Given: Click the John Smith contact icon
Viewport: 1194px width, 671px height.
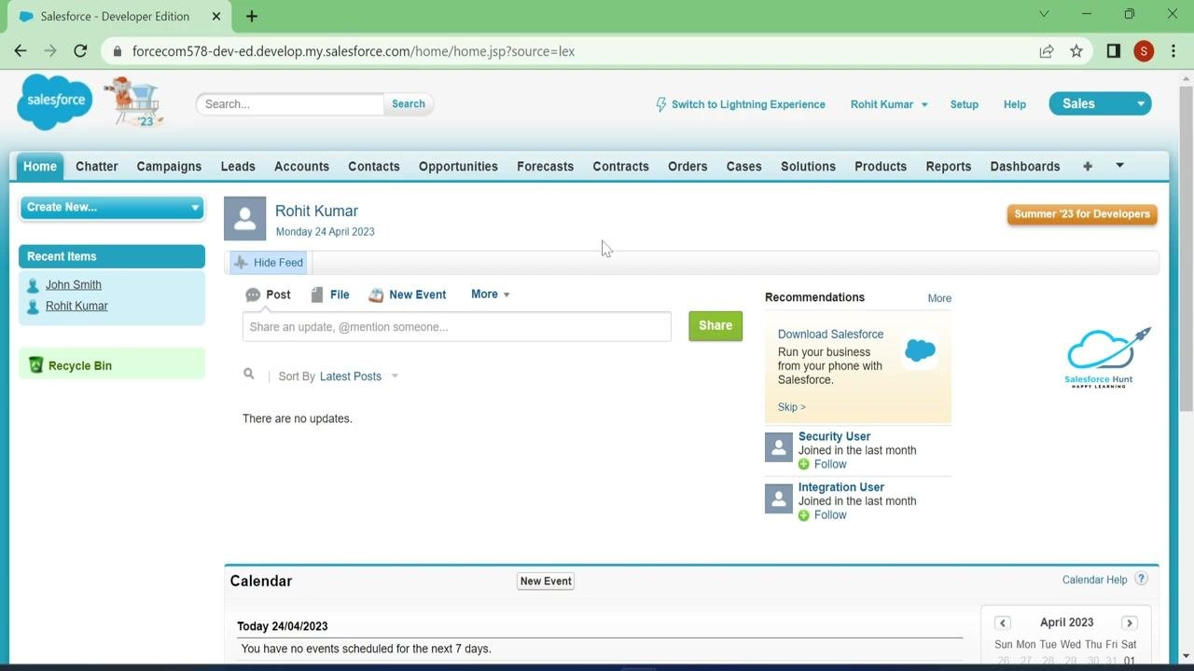Looking at the screenshot, I should pos(34,286).
